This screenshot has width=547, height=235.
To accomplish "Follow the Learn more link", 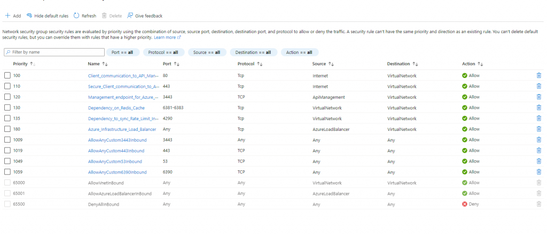I will (167, 38).
